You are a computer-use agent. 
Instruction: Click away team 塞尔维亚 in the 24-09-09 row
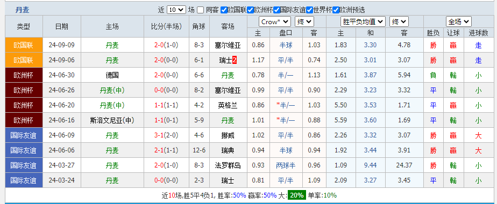[x=228, y=45]
